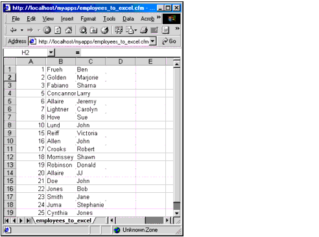This screenshot has height=237, width=319.
Task: Select column E header
Action: point(150,62)
